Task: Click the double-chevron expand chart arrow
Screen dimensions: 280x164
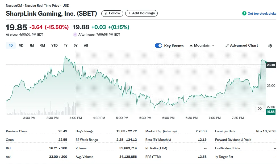Action: 260,109
